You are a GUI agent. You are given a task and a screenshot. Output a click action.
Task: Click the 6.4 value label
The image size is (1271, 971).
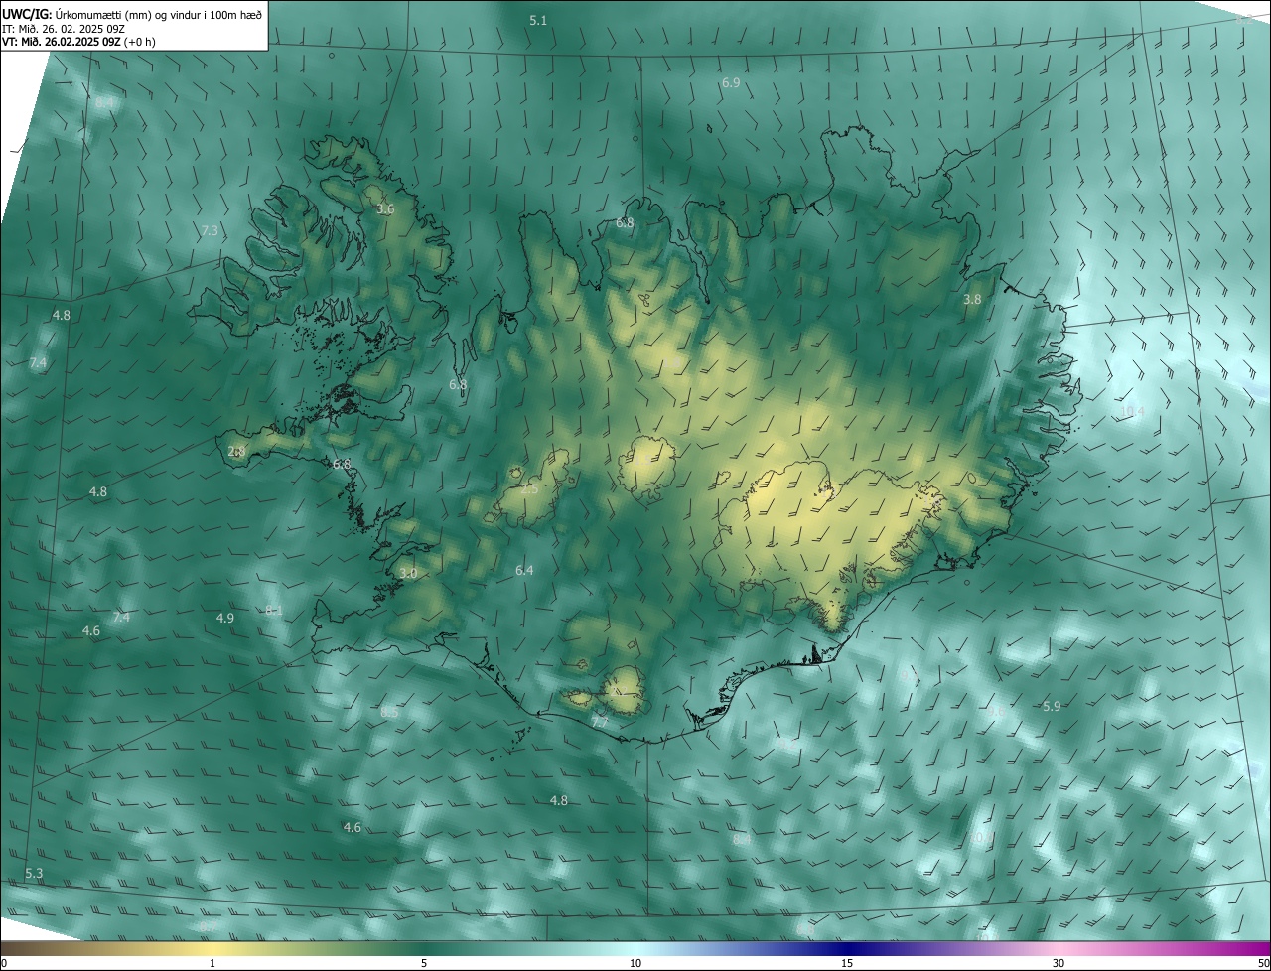524,570
